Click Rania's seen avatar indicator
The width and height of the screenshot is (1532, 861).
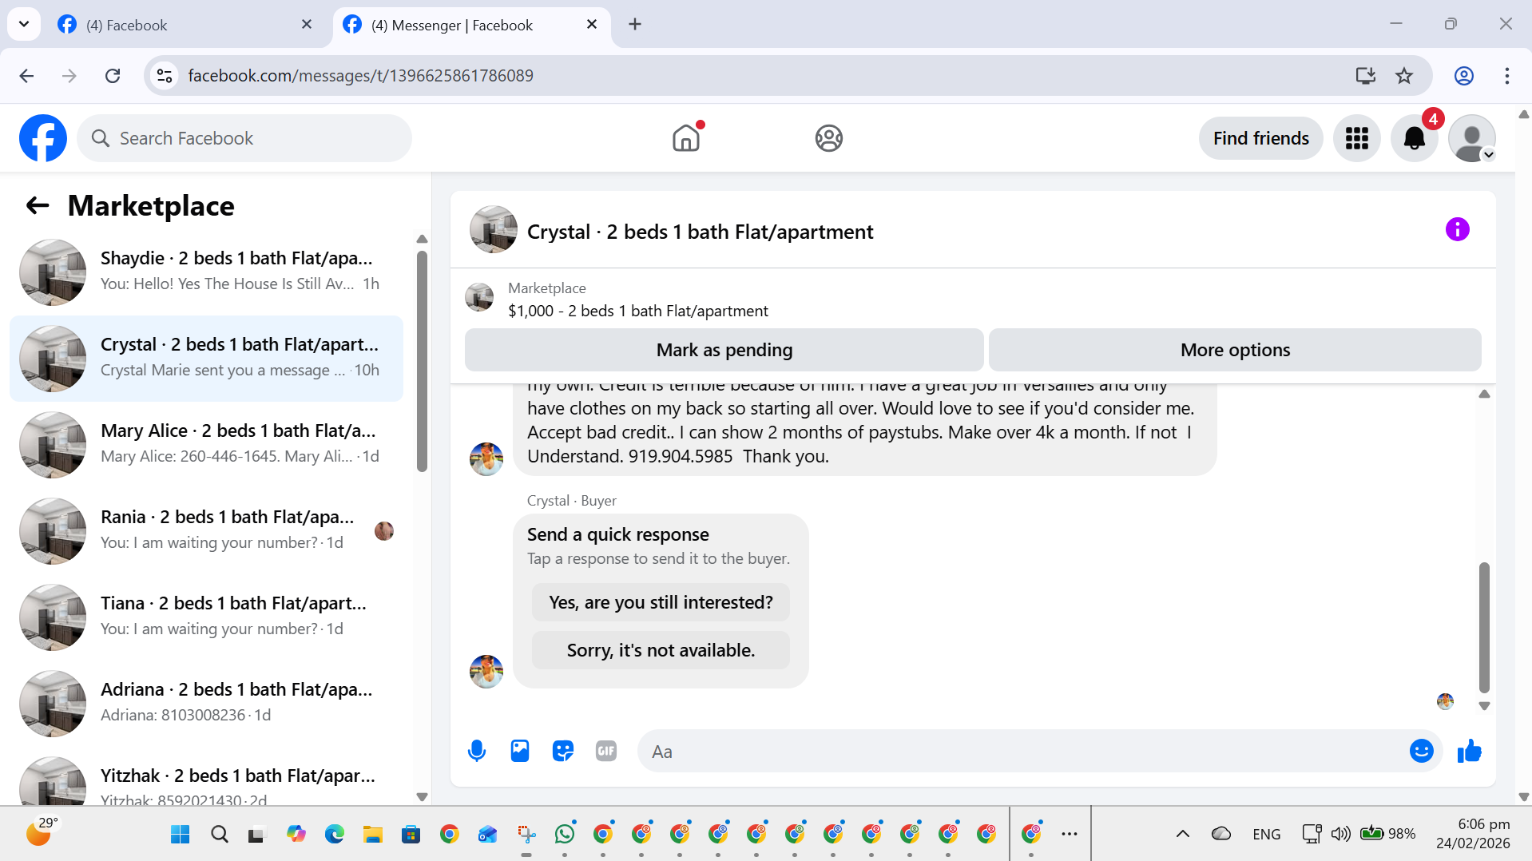383,530
